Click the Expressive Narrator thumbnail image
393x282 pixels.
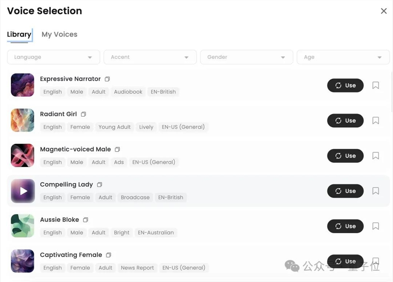pyautogui.click(x=23, y=85)
